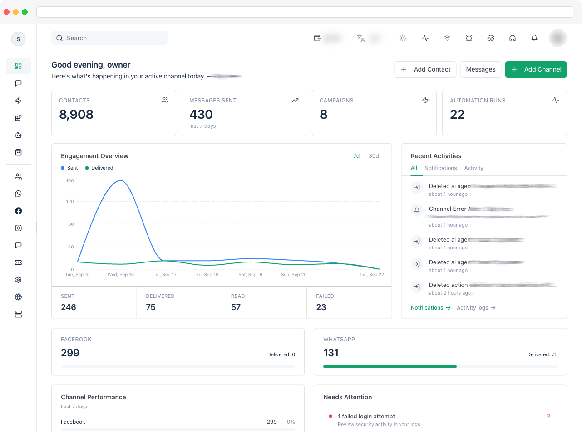Open the user profile avatar menu
The image size is (582, 432).
(x=558, y=38)
